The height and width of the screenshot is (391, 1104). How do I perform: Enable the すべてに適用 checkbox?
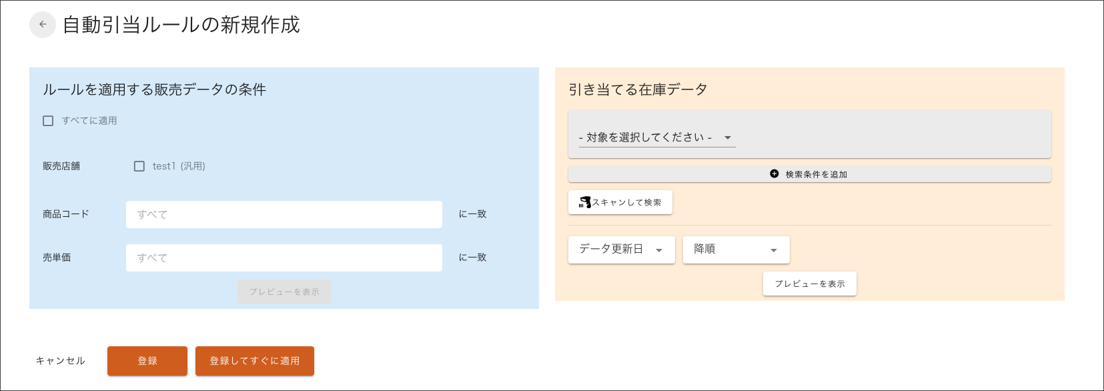coord(48,121)
